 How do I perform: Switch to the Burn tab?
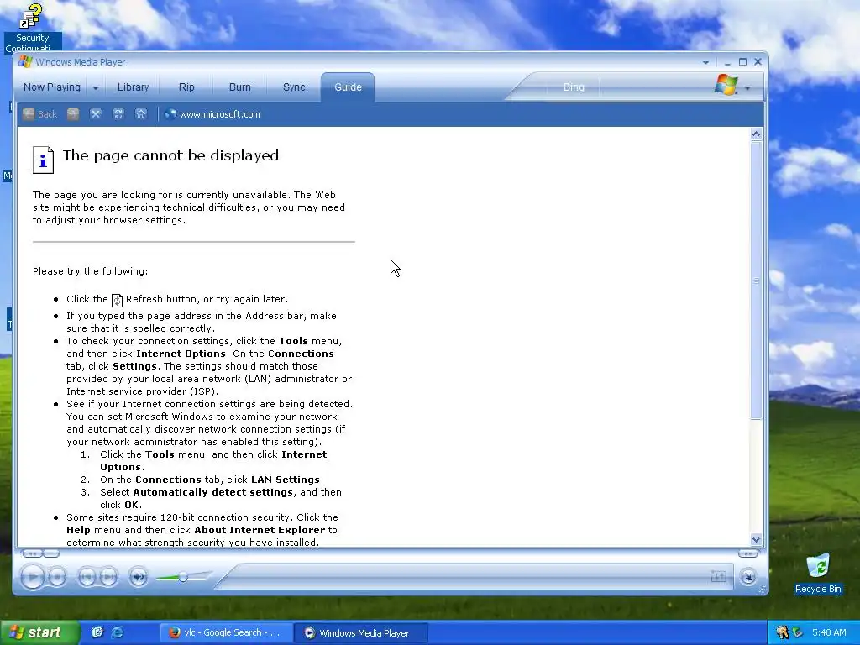[239, 87]
